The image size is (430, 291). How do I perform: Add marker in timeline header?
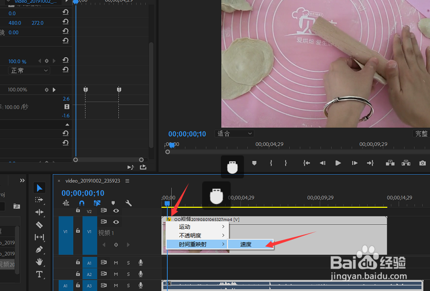pyautogui.click(x=113, y=203)
